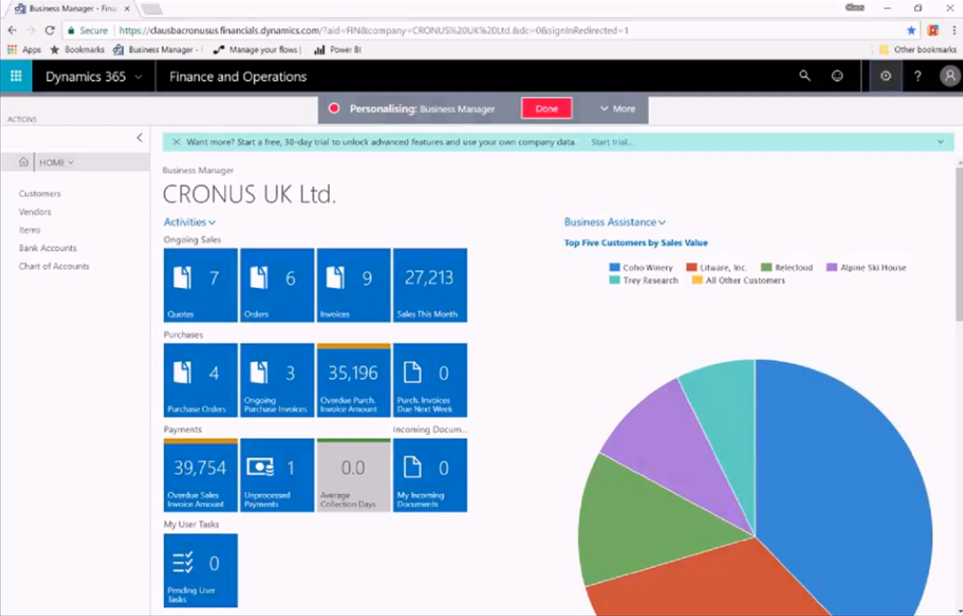This screenshot has width=963, height=616.
Task: Open the Overdue Sales Invoice Amount tile
Action: (201, 475)
